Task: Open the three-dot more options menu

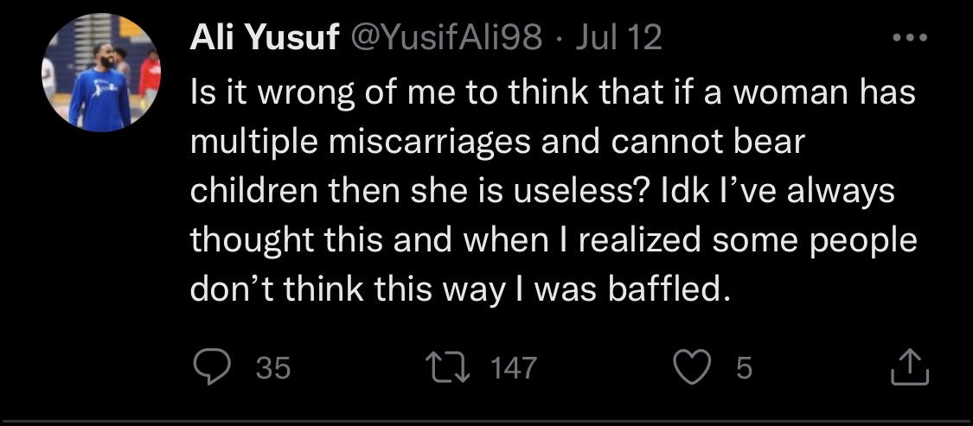Action: tap(910, 39)
